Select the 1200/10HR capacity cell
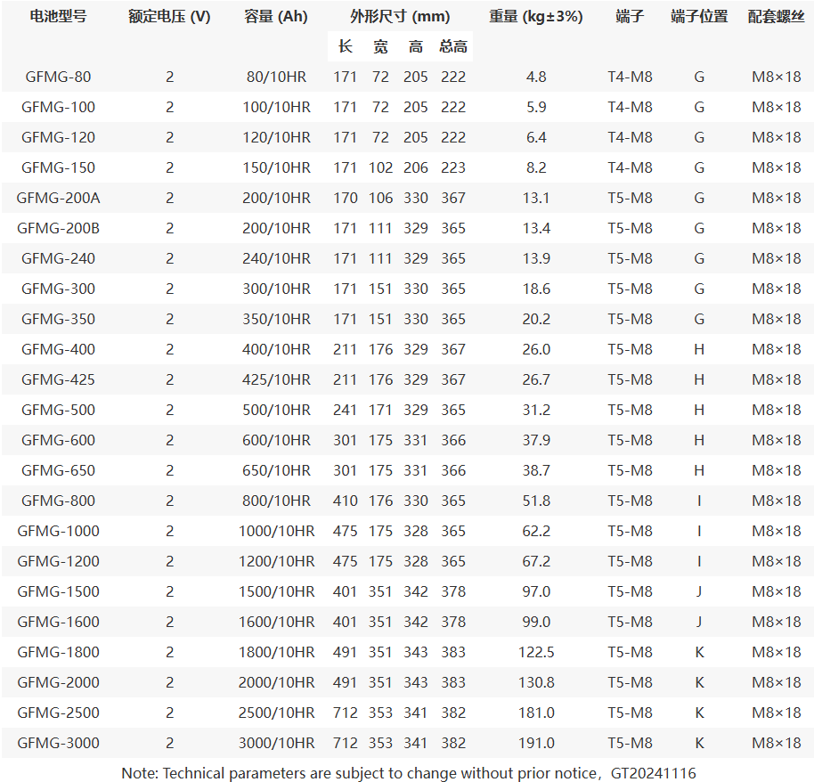Viewport: 814px width, 782px height. point(276,561)
